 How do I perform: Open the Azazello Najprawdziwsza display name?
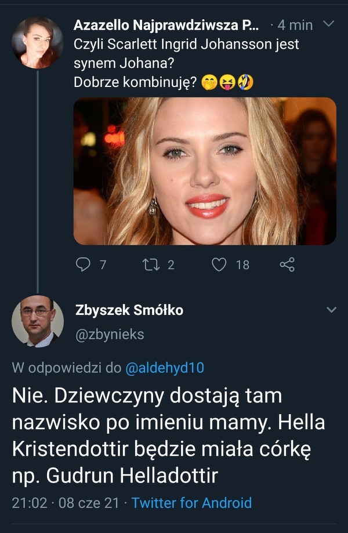click(164, 25)
